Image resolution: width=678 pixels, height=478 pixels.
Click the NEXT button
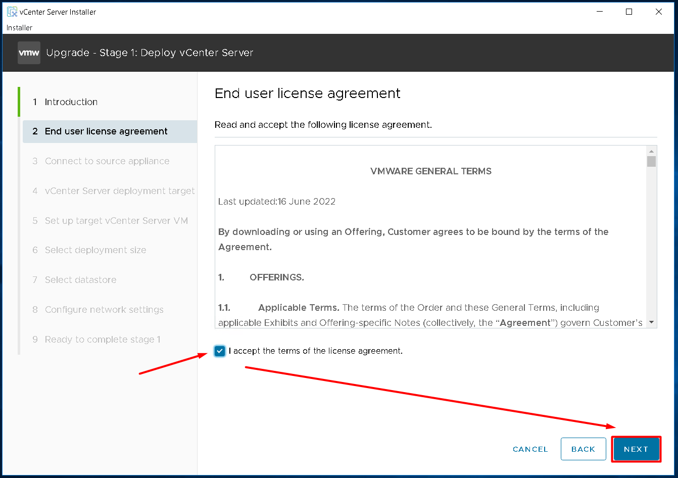click(636, 449)
